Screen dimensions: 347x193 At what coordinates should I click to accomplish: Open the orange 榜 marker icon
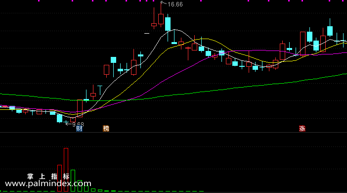(x=106, y=129)
